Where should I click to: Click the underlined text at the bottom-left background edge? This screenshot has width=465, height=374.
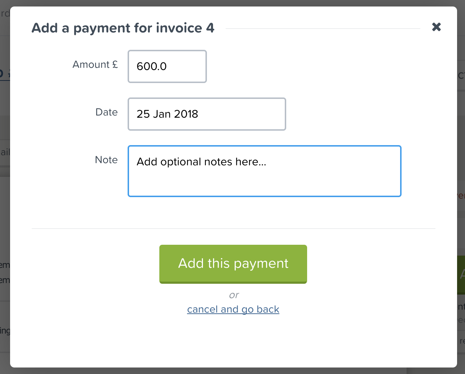pos(5,330)
